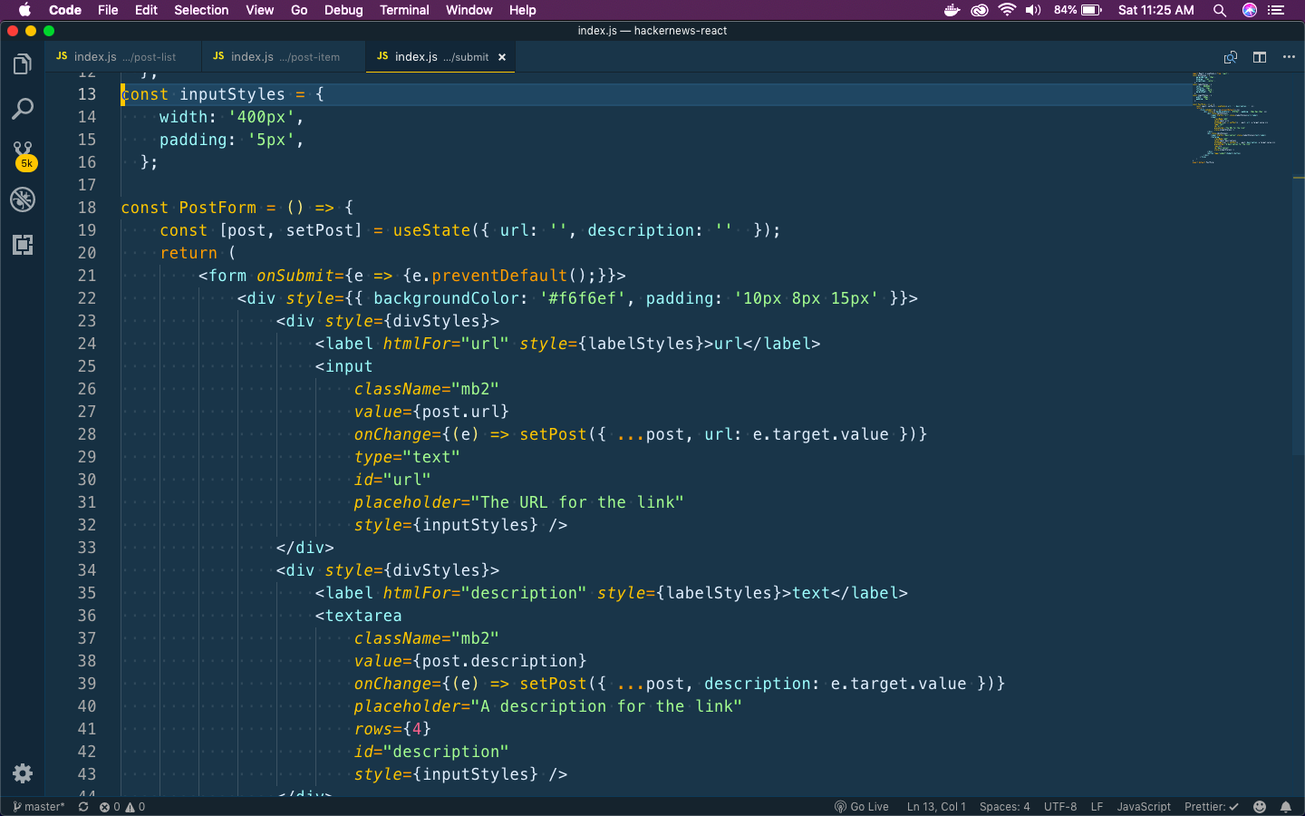The width and height of the screenshot is (1305, 816).
Task: Click the Docker whale menu bar icon
Action: (x=952, y=10)
